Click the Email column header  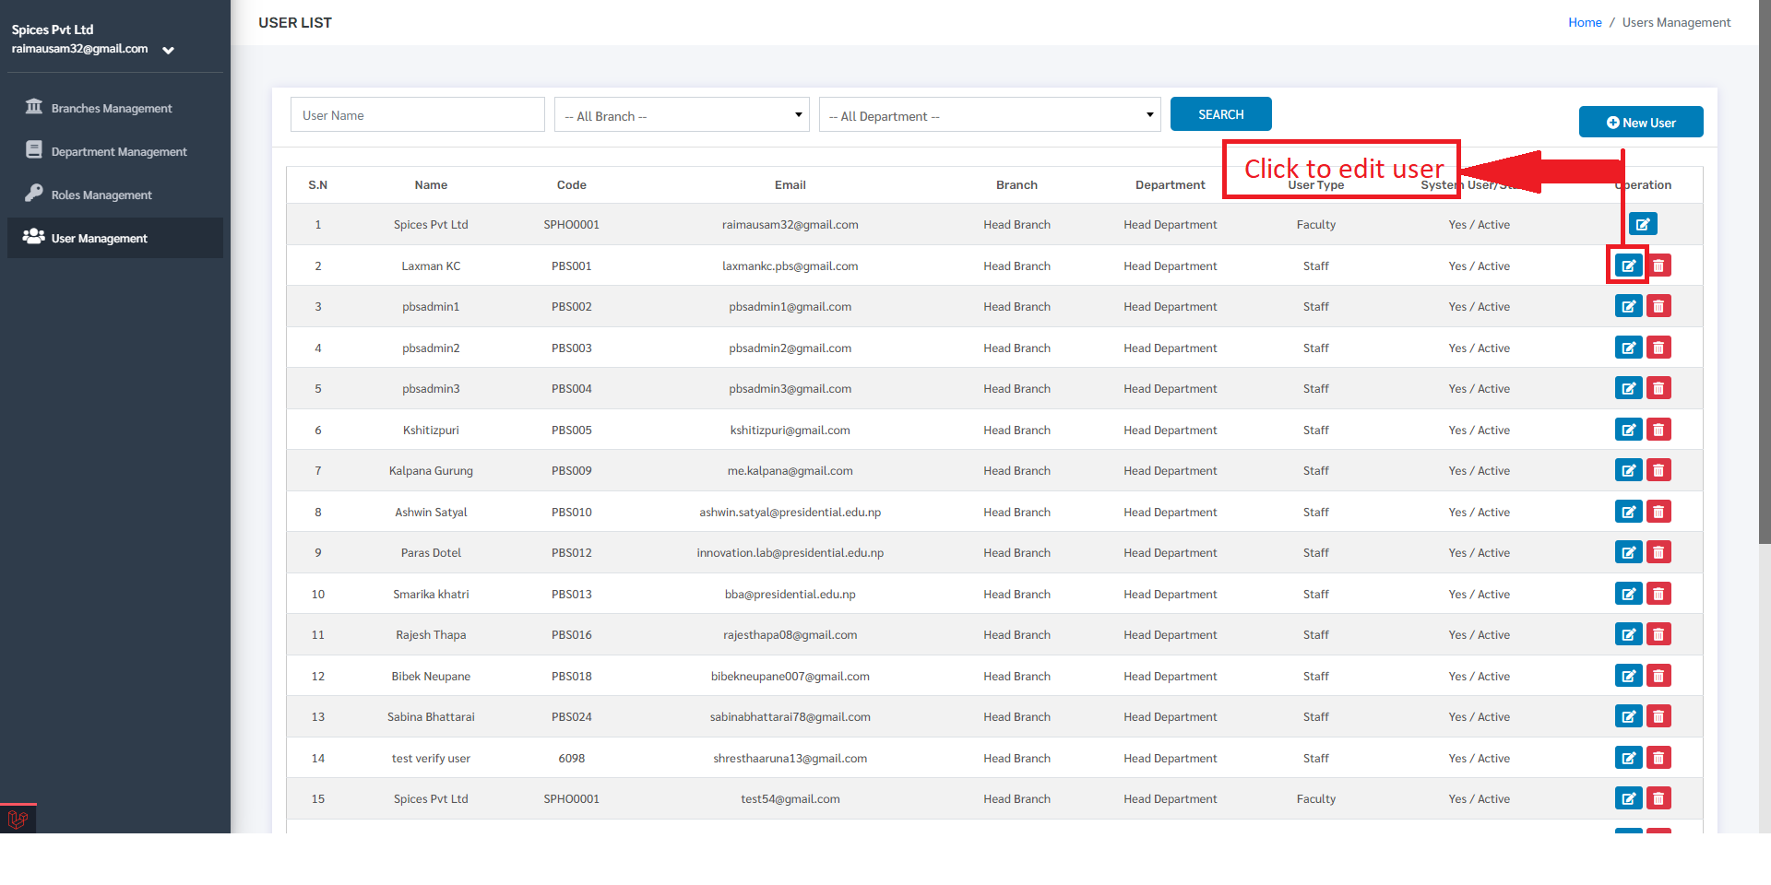(x=790, y=184)
